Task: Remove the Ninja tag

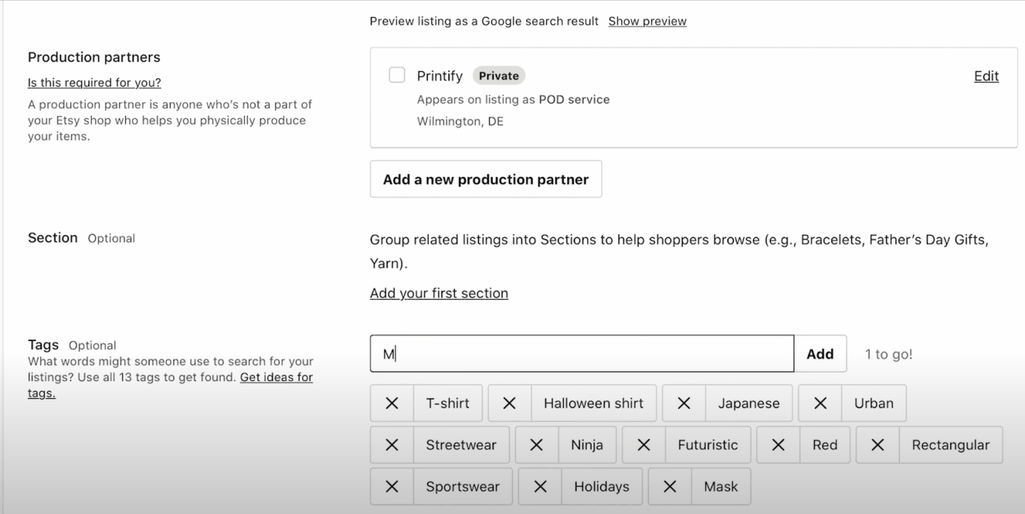Action: (x=537, y=445)
